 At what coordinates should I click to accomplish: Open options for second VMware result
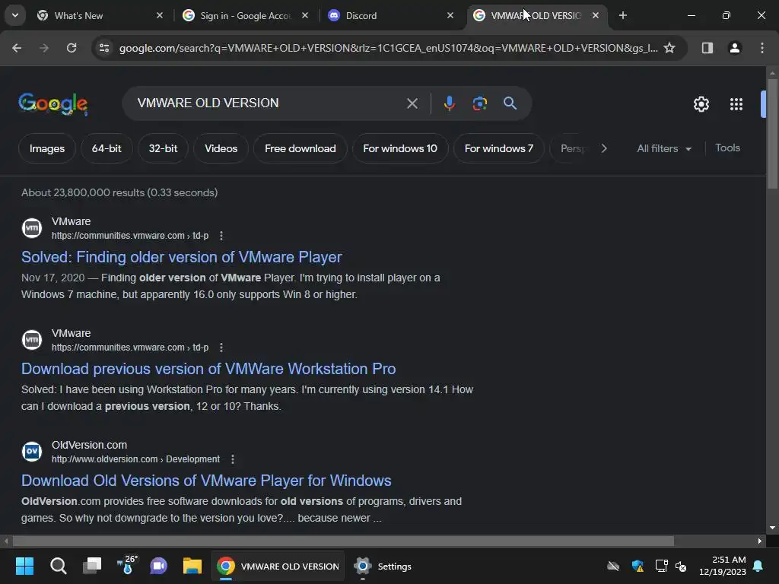click(x=221, y=348)
